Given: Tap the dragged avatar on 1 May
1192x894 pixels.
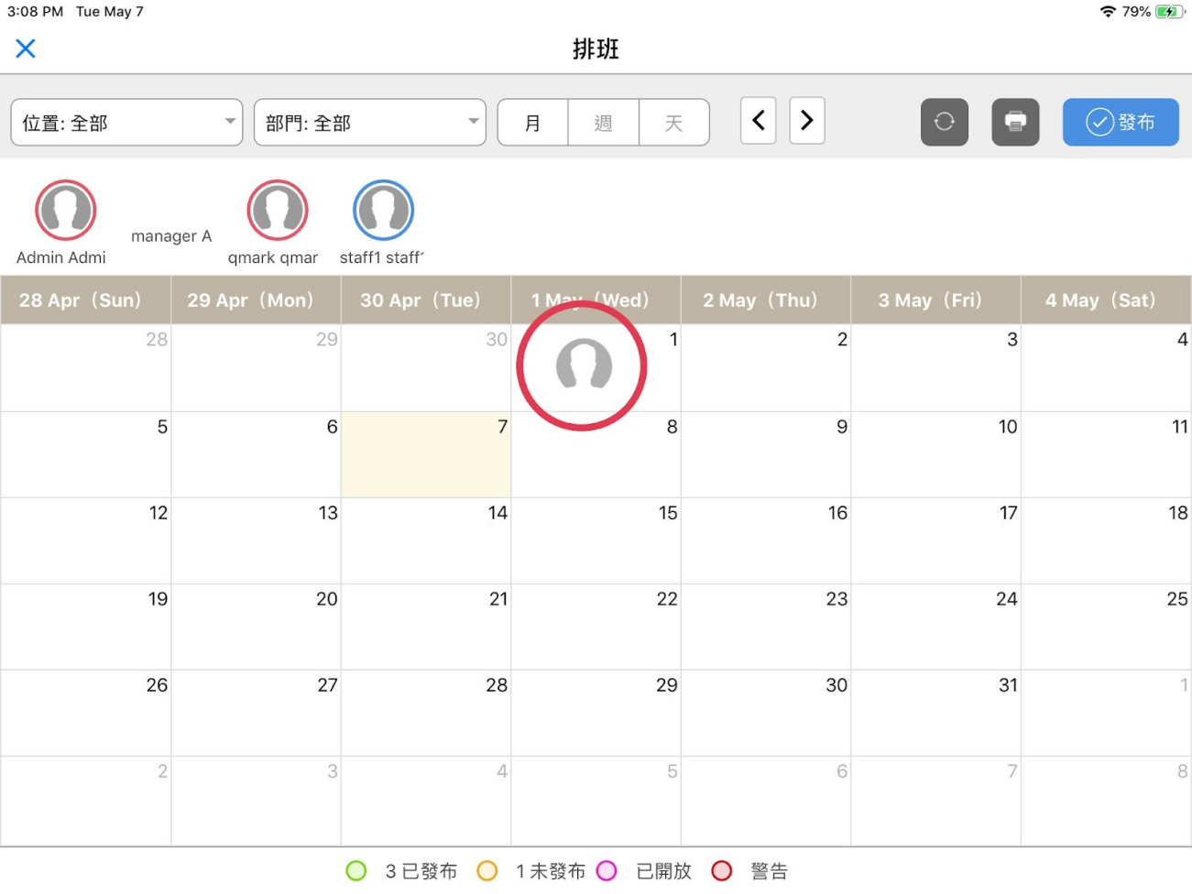Looking at the screenshot, I should coord(583,365).
